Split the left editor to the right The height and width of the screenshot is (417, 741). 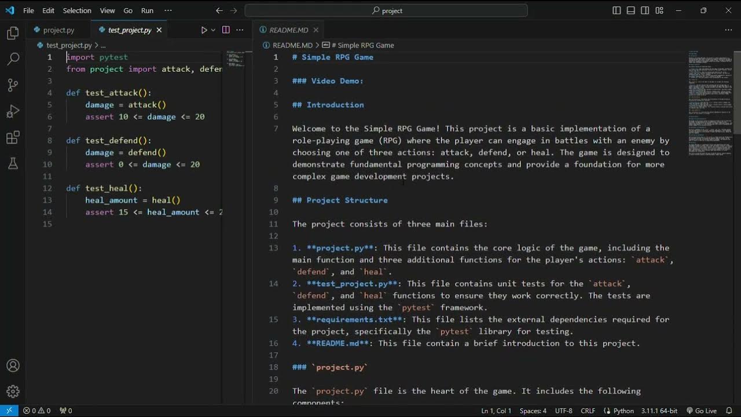[x=226, y=30]
